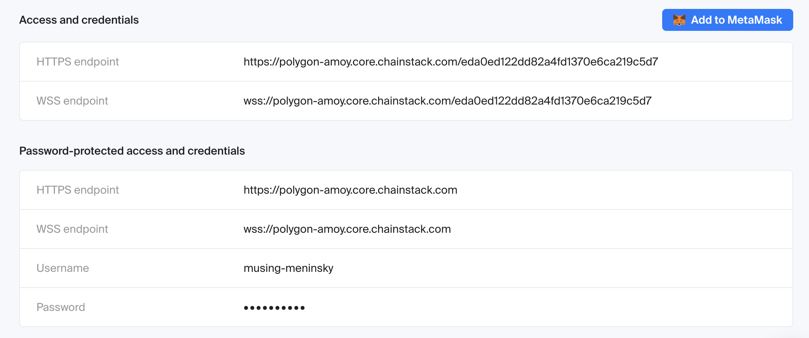Click the WSS endpoint label in password-protected section
Image resolution: width=809 pixels, height=338 pixels.
click(72, 229)
